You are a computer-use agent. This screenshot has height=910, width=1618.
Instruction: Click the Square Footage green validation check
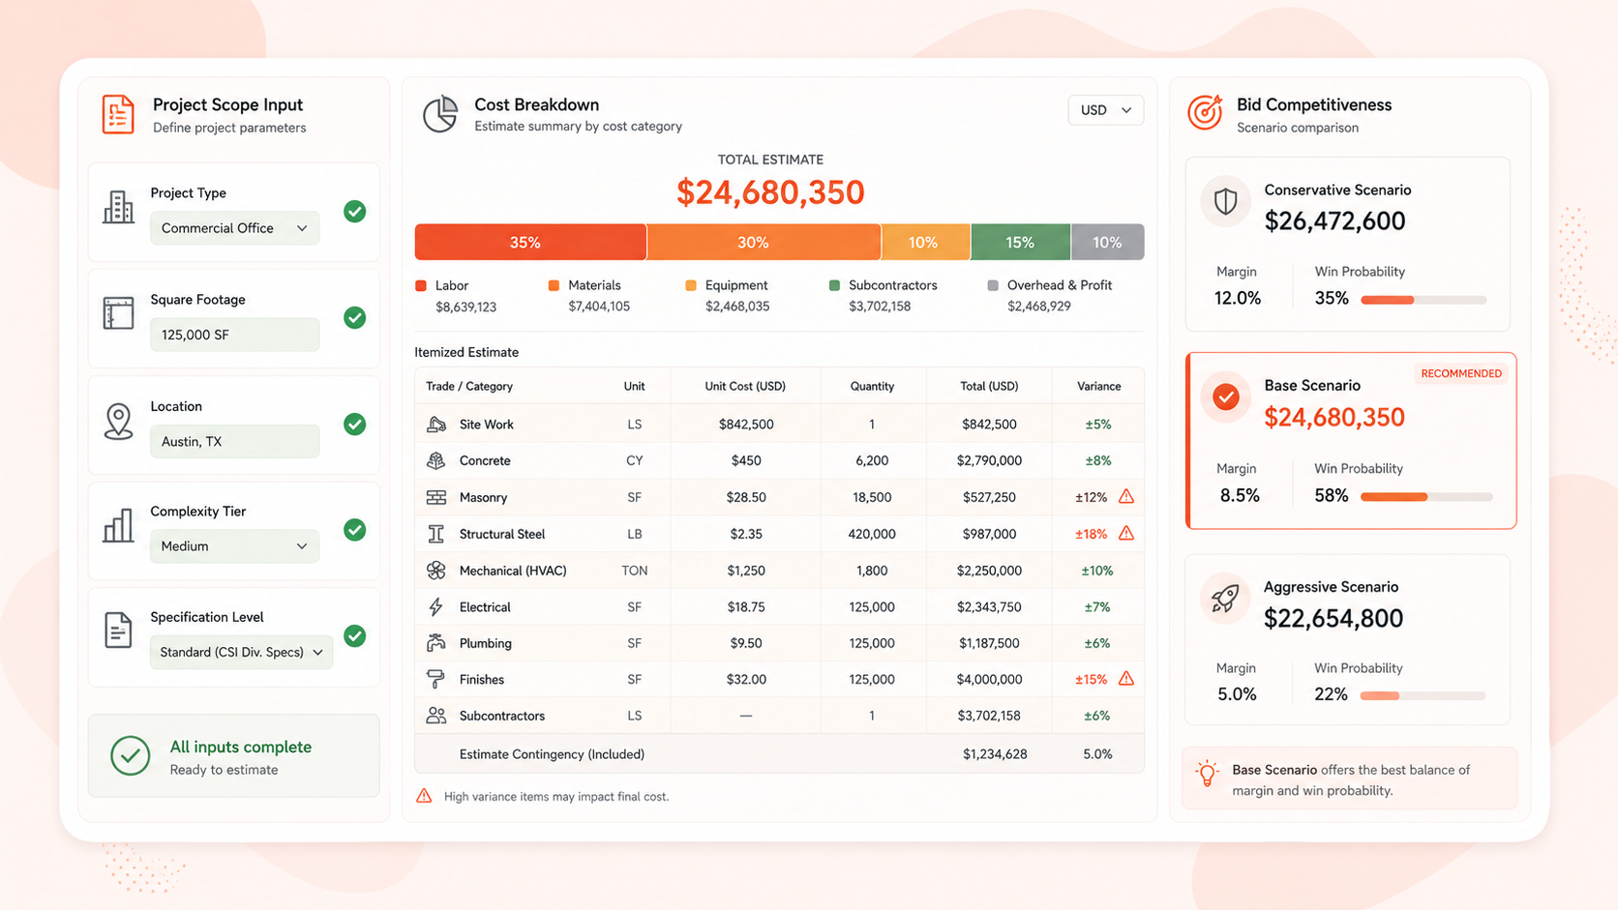355,317
